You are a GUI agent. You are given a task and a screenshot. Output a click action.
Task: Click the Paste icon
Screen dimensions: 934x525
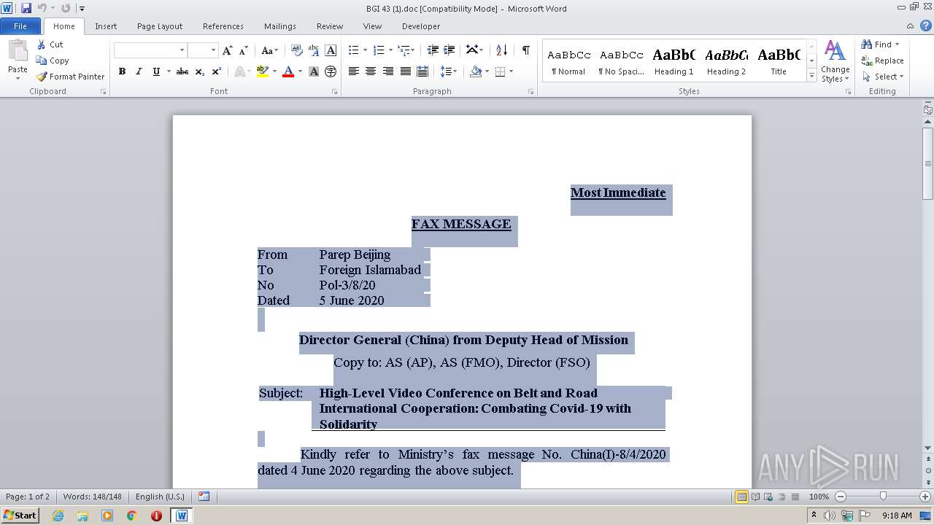(18, 52)
